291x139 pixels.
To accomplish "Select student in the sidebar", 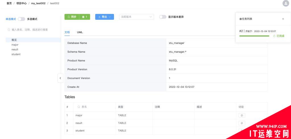I will [x=16, y=54].
